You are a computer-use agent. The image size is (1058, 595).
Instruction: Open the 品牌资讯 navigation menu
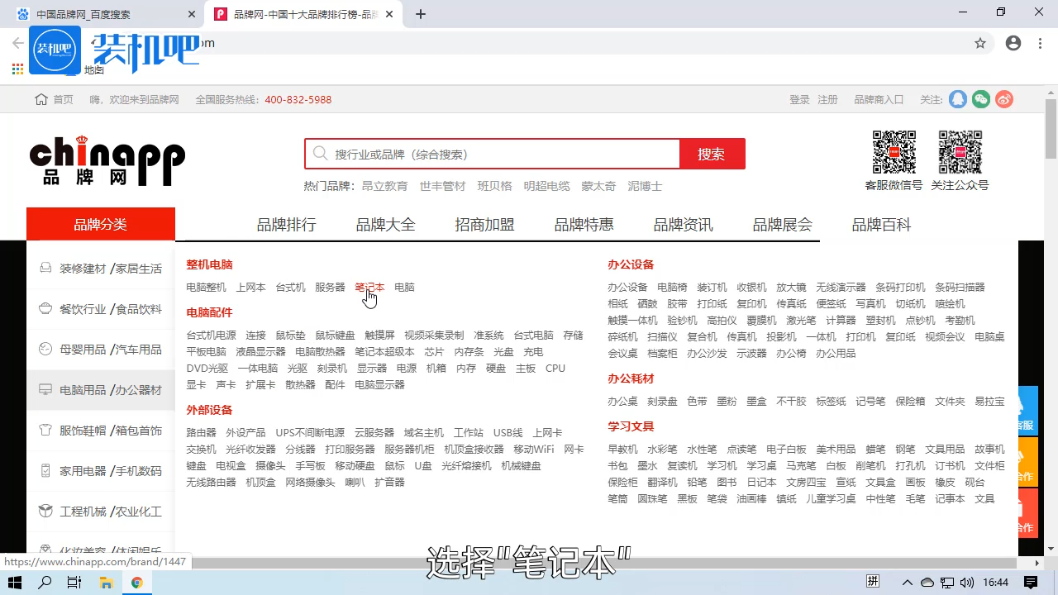[x=683, y=224]
